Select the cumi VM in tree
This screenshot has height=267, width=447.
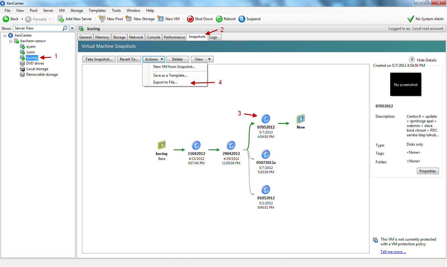pyautogui.click(x=30, y=52)
